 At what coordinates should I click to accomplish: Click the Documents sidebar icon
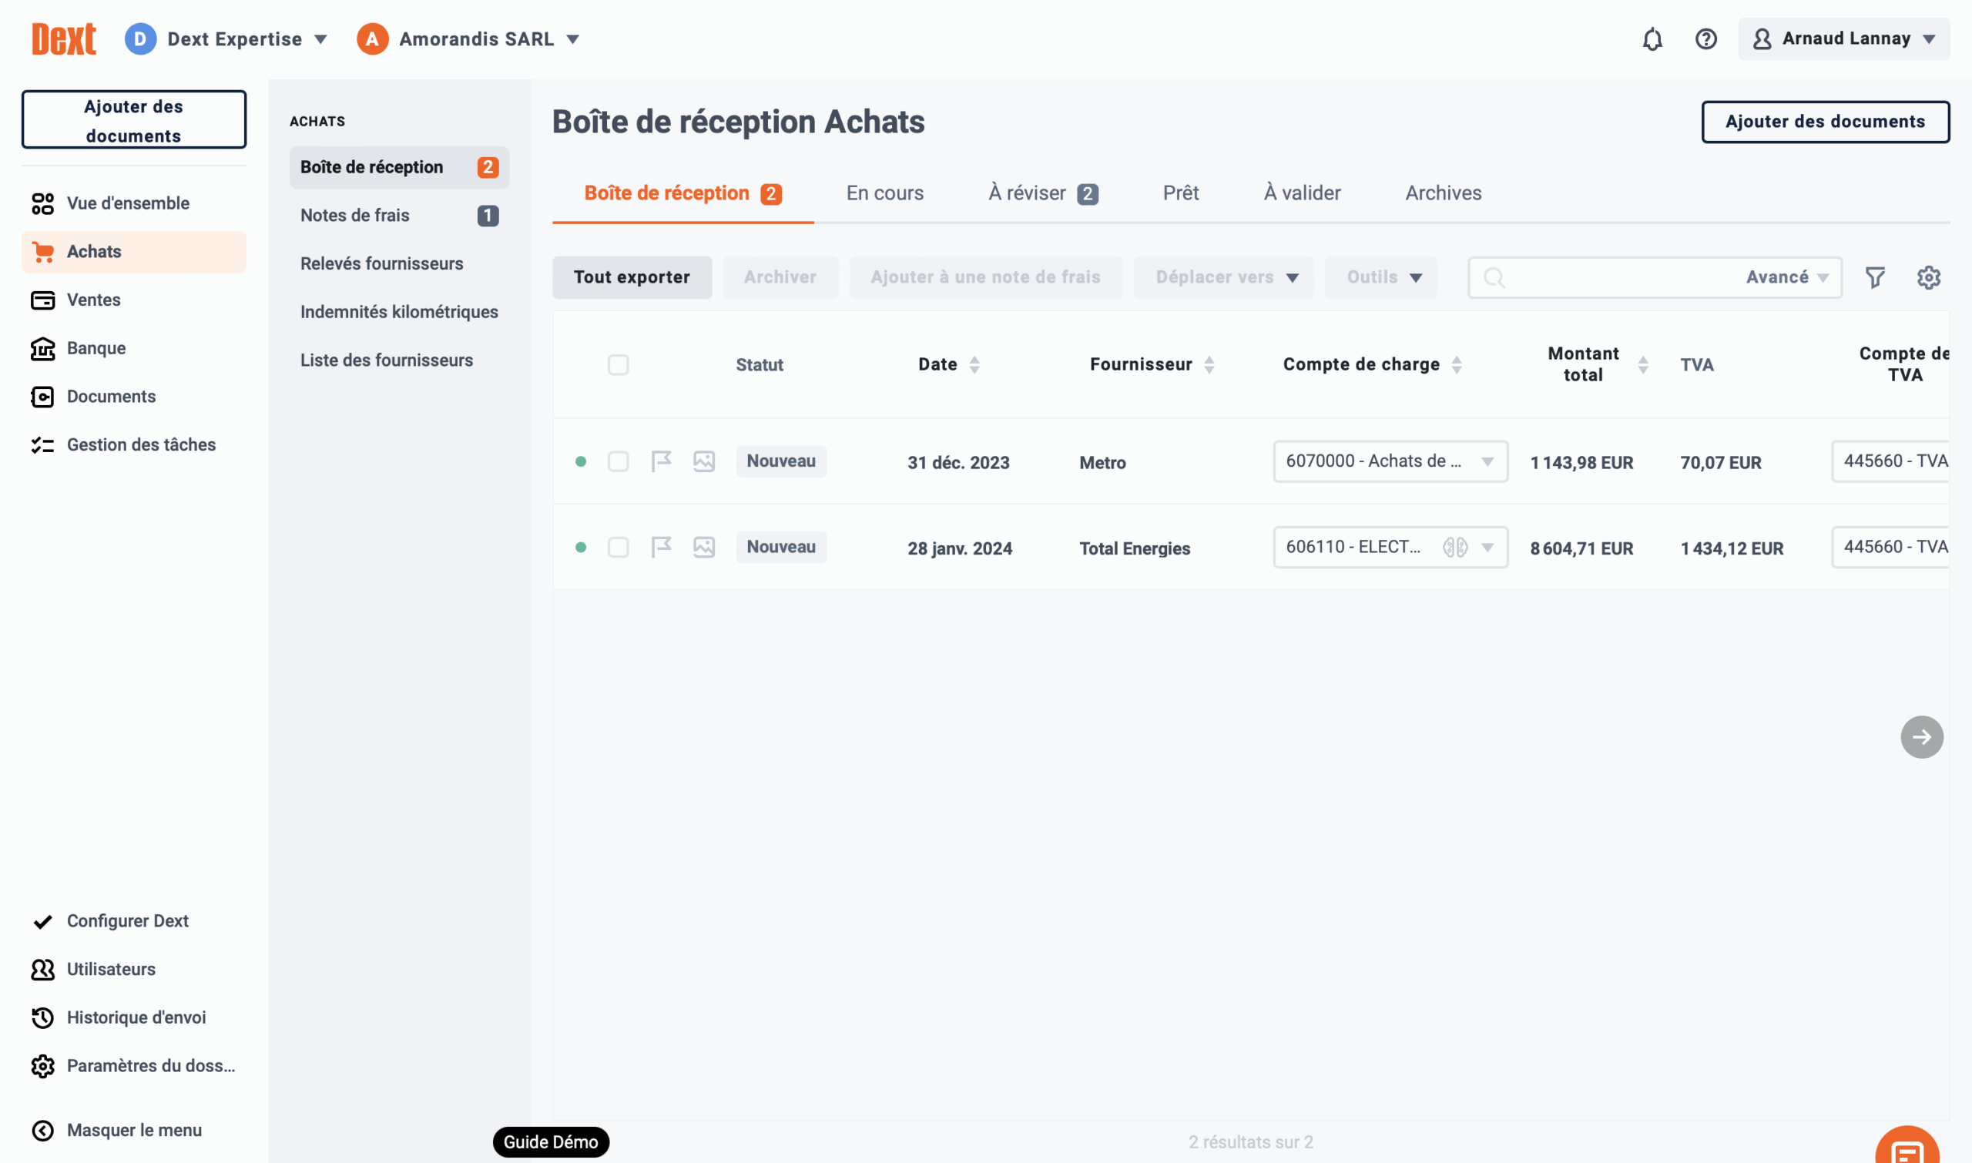coord(42,397)
